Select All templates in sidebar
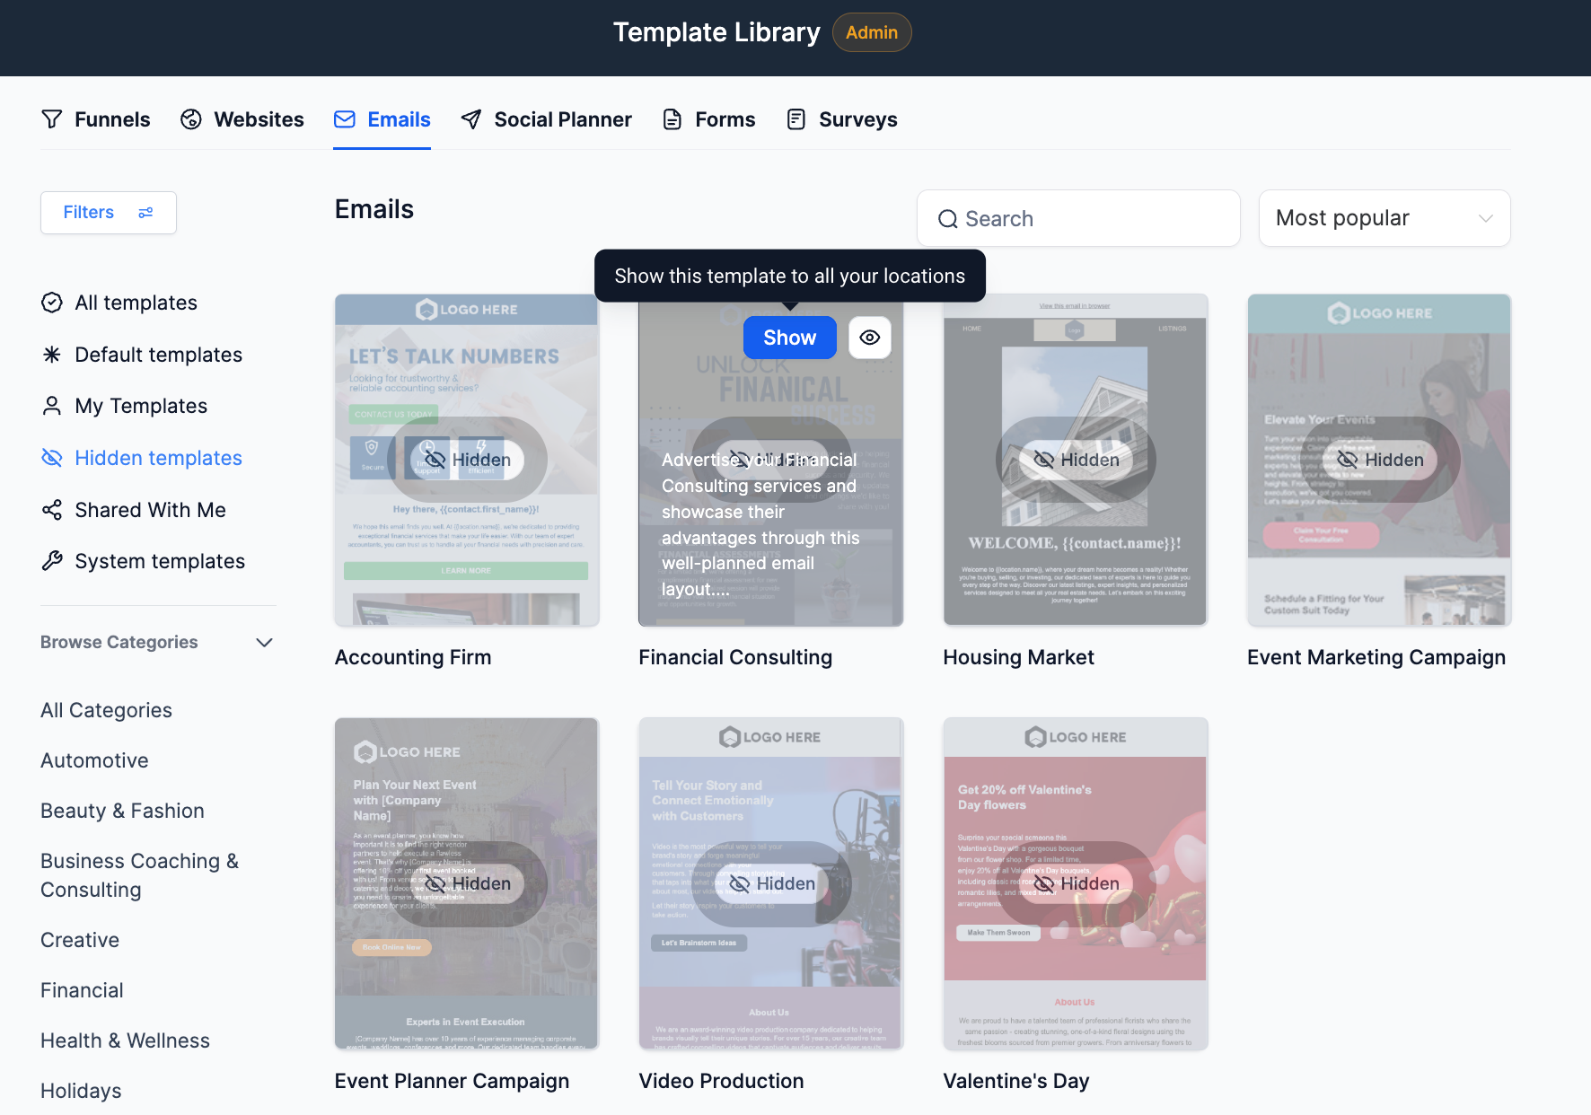 click(x=119, y=303)
